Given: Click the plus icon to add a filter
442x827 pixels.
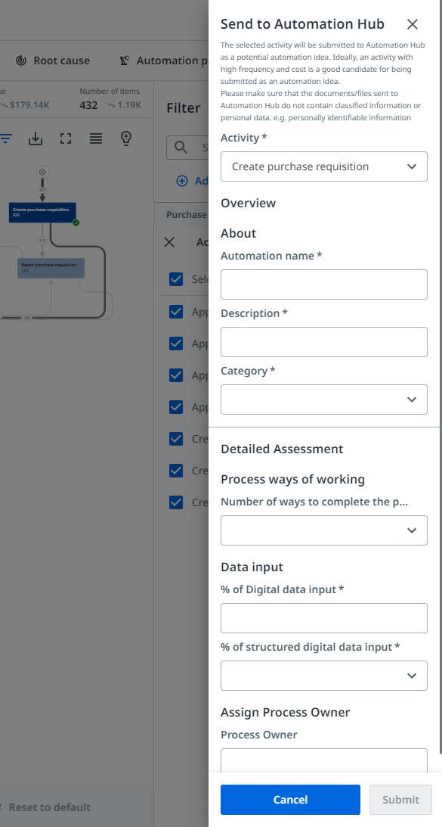Looking at the screenshot, I should point(181,181).
